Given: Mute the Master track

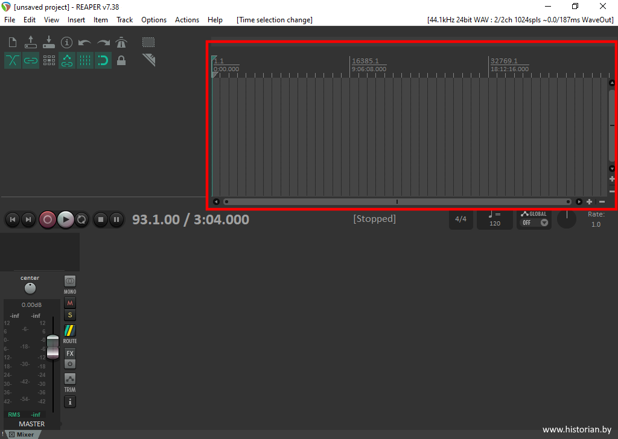Looking at the screenshot, I should [70, 303].
